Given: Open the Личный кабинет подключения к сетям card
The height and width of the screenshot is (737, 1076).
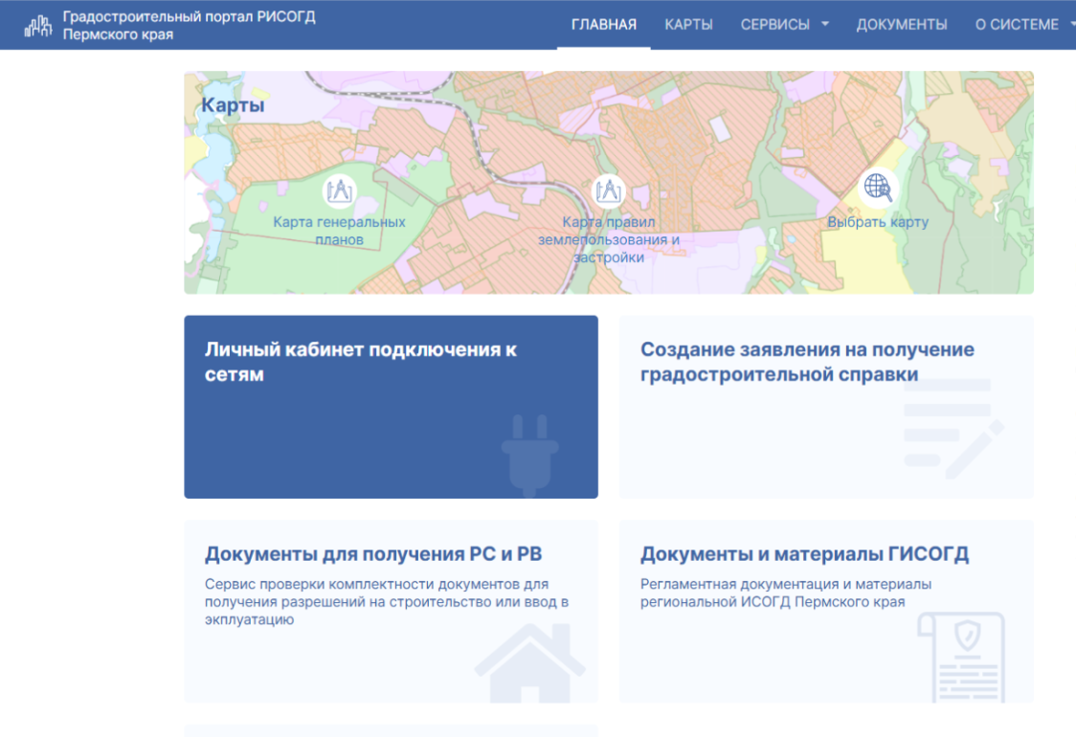Looking at the screenshot, I should coord(392,406).
